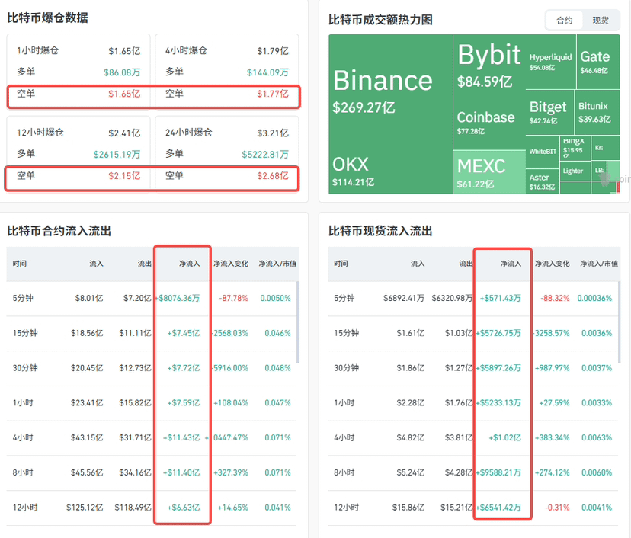Click spot change value -0.31%
This screenshot has height=538, width=631.
coord(557,508)
